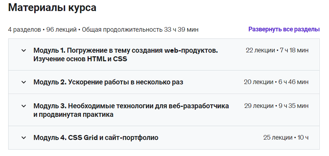Screen dimensions: 329x156
Task: Open Модуль 3 using its chevron
Action: [x=24, y=106]
